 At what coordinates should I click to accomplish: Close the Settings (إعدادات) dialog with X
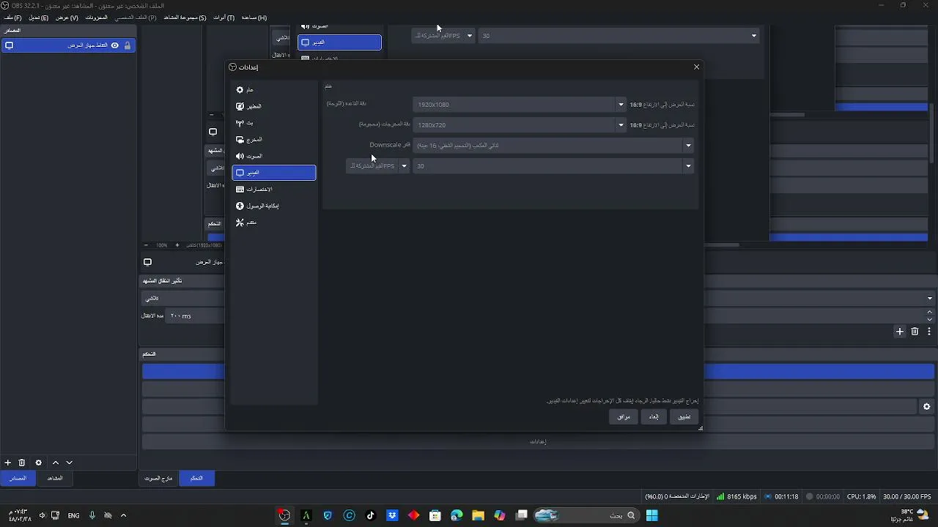tap(696, 67)
